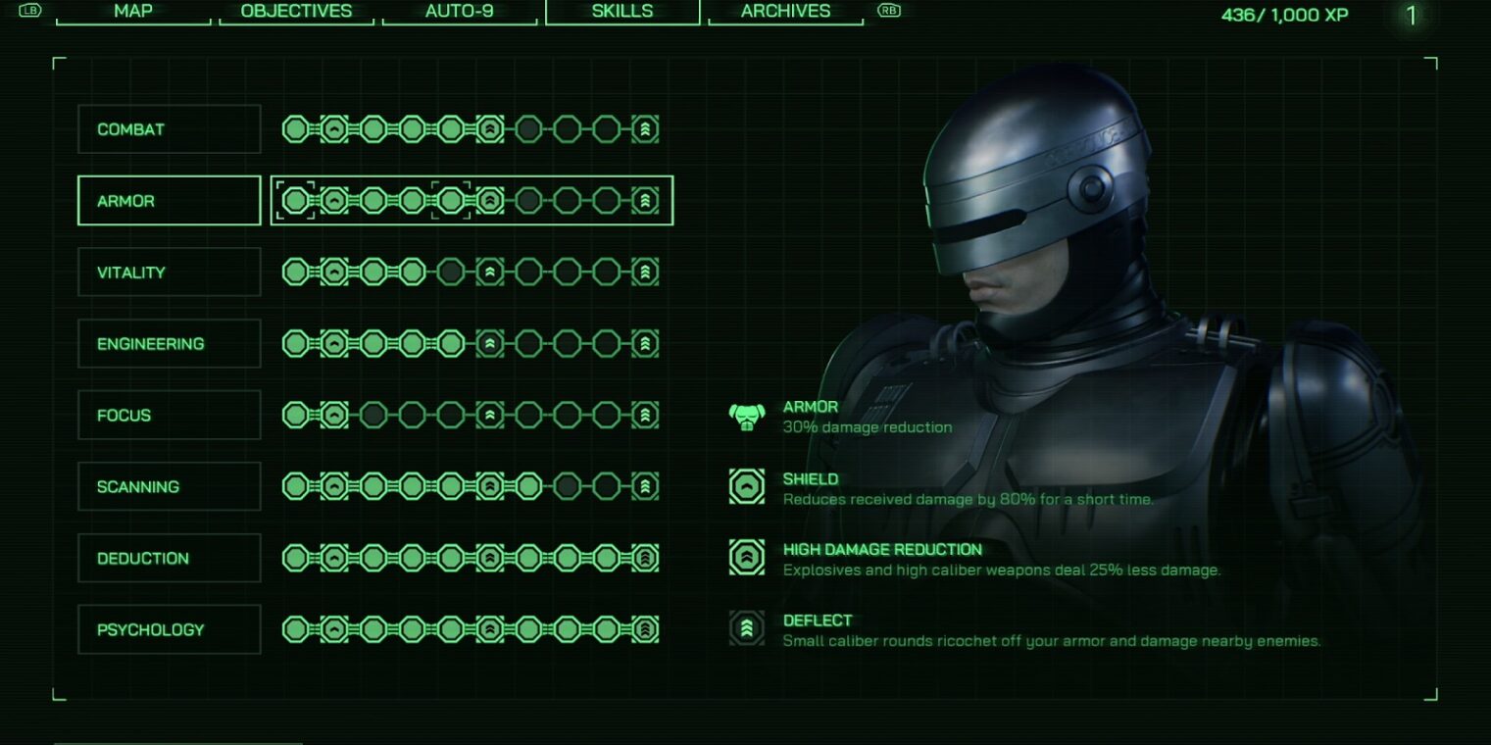Click Scanning row's double-chevron perk node
Viewport: 1491px width, 745px height.
click(x=489, y=486)
